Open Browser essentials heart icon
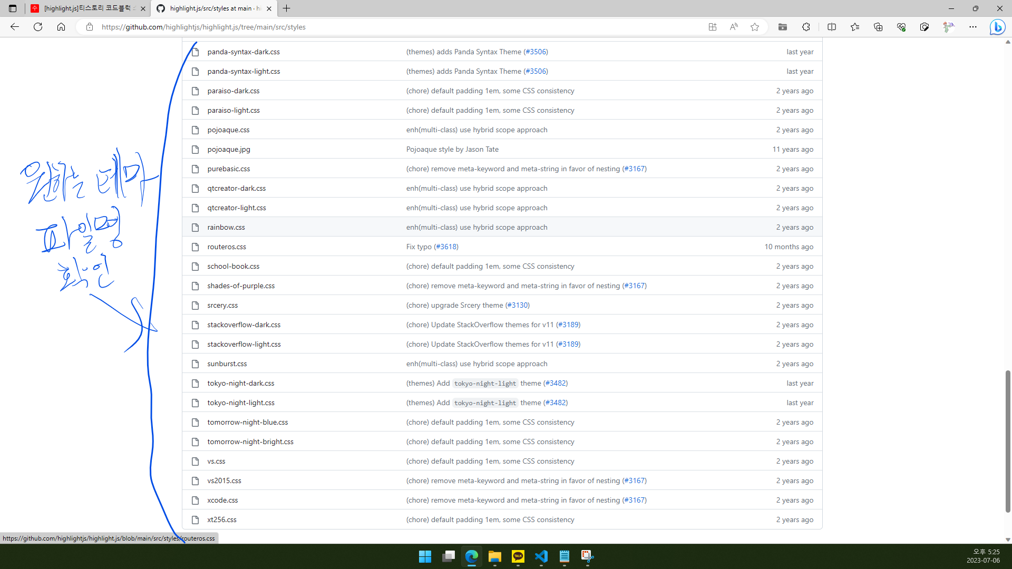 pyautogui.click(x=901, y=27)
